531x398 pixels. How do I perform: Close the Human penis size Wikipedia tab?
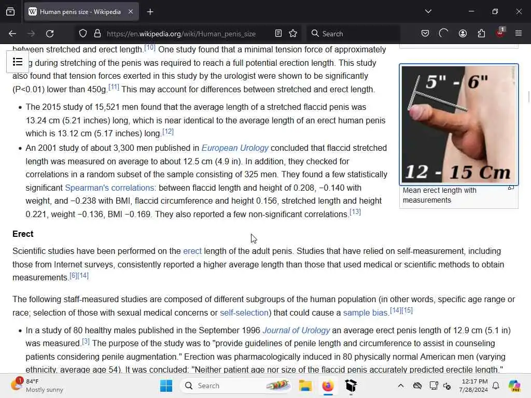tap(131, 12)
